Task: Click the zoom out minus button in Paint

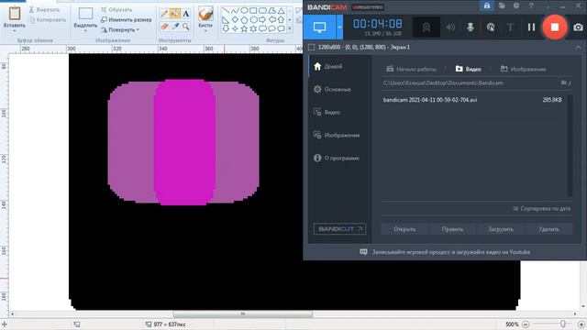Action: click(x=526, y=324)
